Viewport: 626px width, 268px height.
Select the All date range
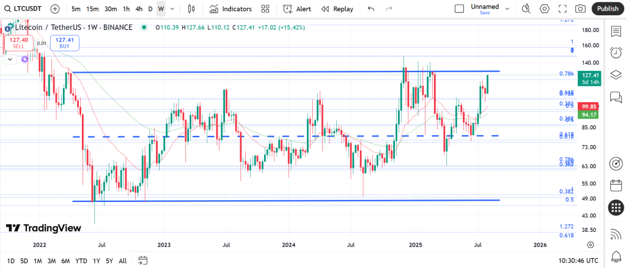coord(122,261)
